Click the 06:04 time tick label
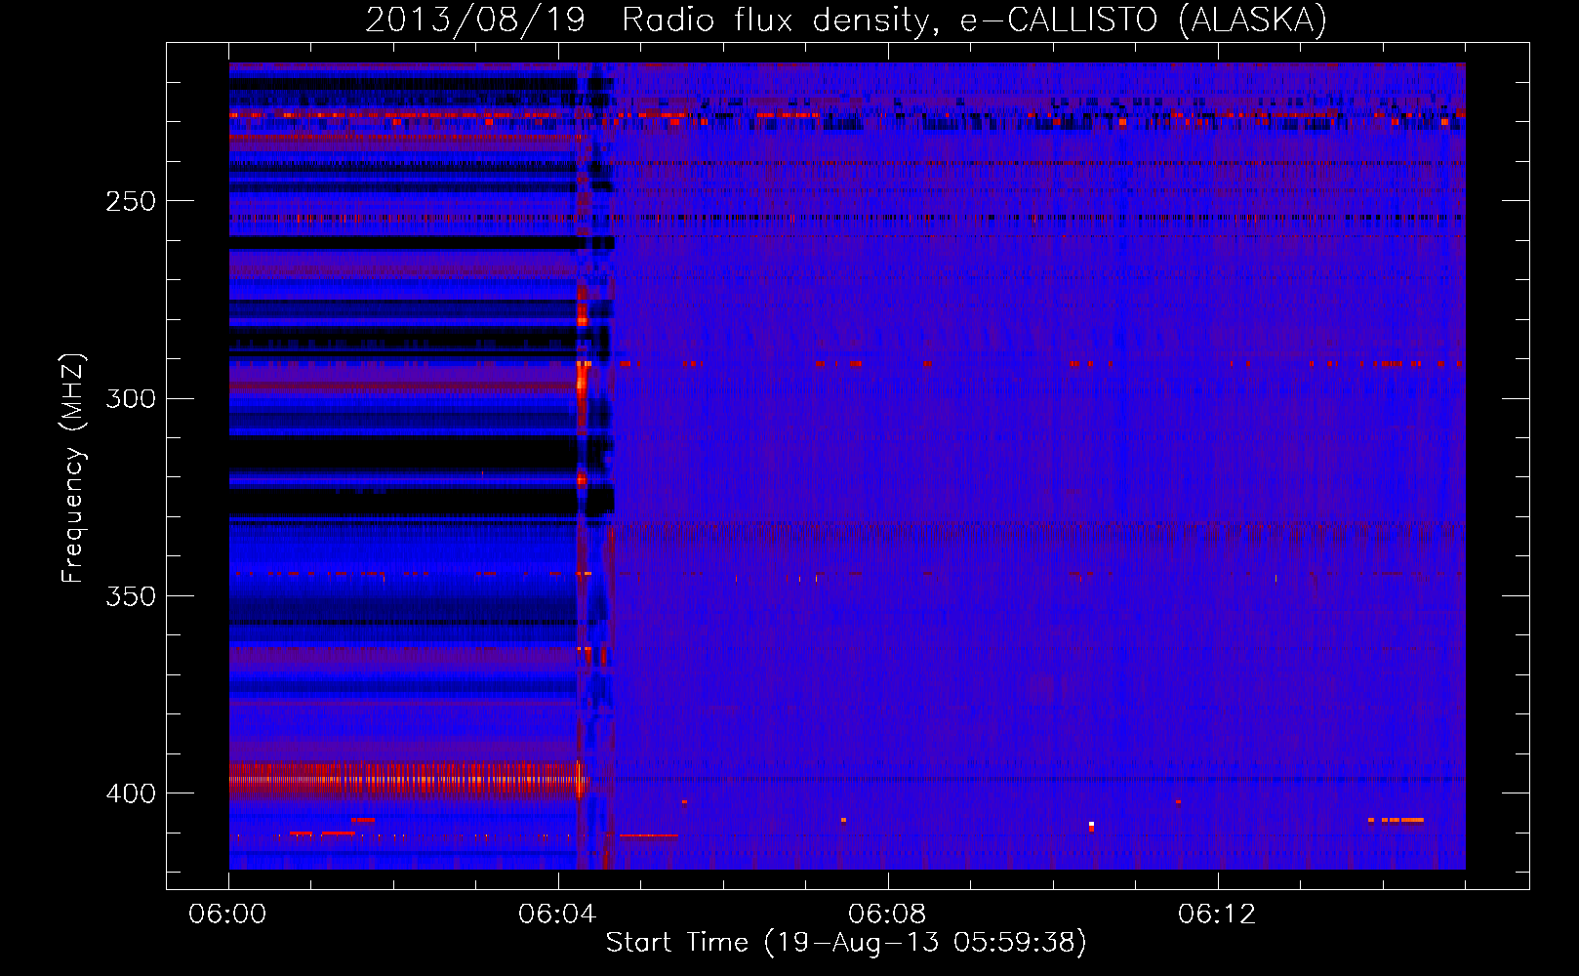The height and width of the screenshot is (976, 1579). (558, 915)
